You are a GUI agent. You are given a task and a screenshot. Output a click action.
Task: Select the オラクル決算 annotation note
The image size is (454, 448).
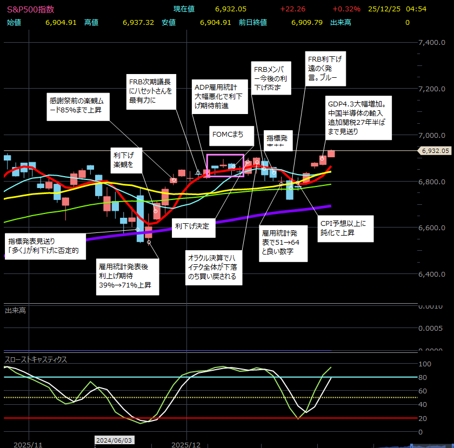[x=212, y=267]
